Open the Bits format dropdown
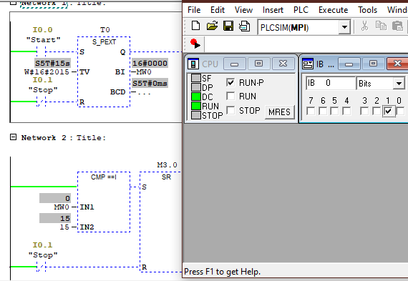The width and height of the screenshot is (408, 281). pos(399,84)
